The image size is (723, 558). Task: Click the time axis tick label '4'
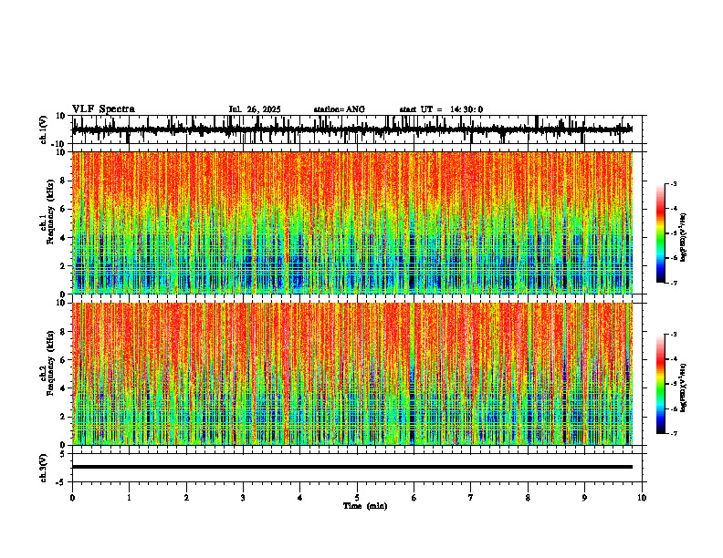pos(300,498)
